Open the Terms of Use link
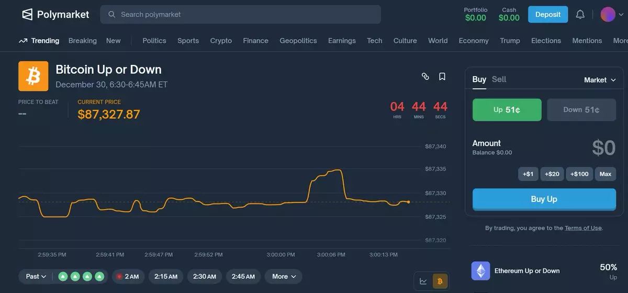This screenshot has width=628, height=293. click(583, 228)
